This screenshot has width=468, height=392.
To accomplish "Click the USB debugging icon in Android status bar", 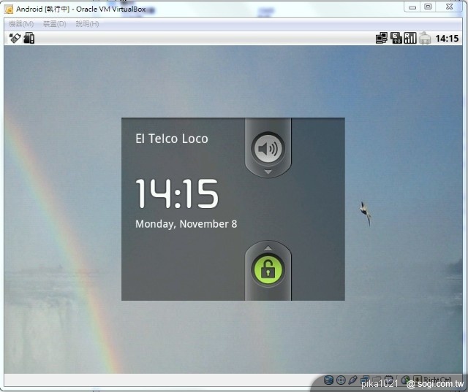I will 15,38.
